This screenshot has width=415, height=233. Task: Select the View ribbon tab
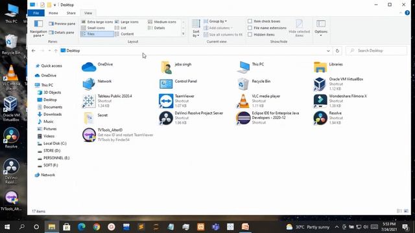[88, 13]
